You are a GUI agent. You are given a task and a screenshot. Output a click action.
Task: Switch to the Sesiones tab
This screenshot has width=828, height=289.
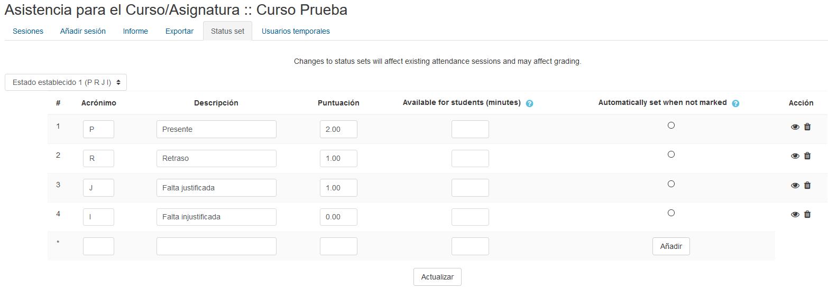[x=28, y=31]
